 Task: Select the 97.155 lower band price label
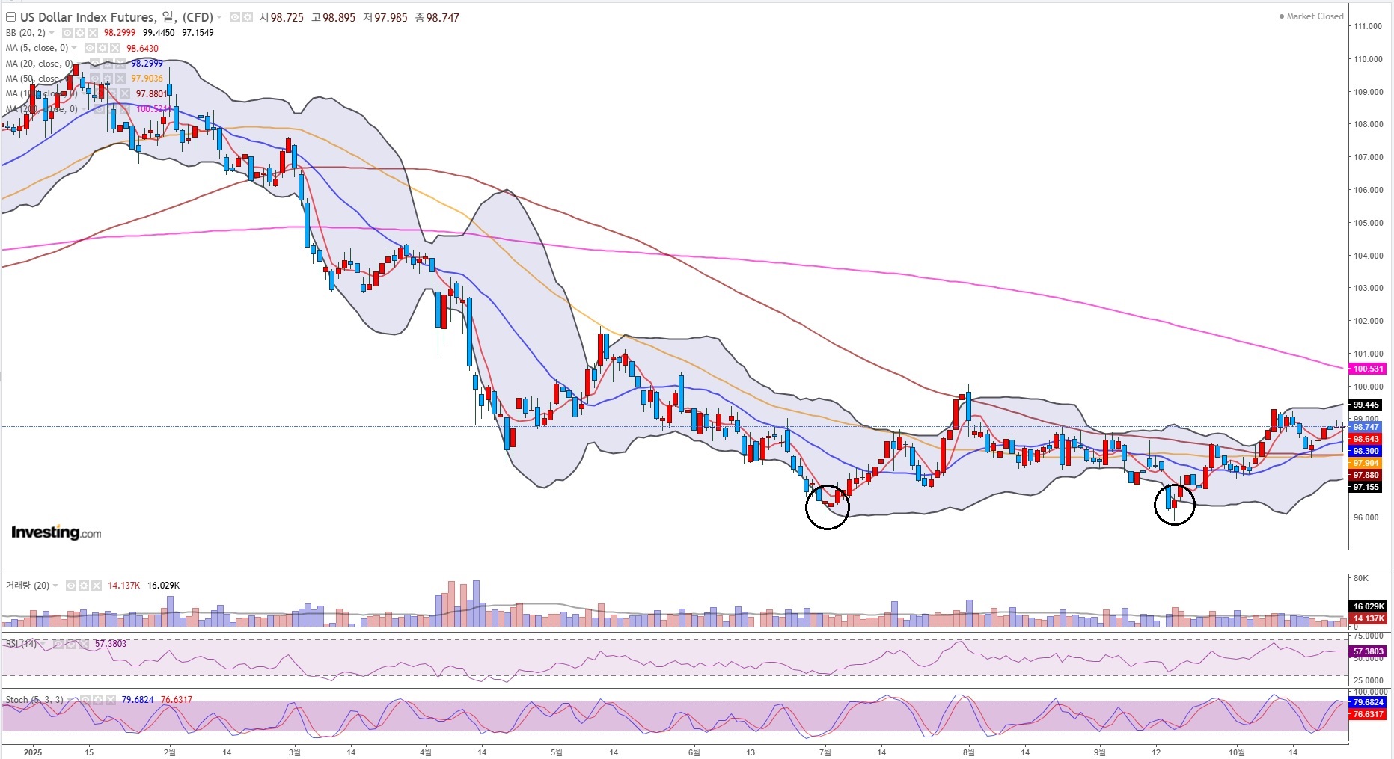(x=1366, y=487)
